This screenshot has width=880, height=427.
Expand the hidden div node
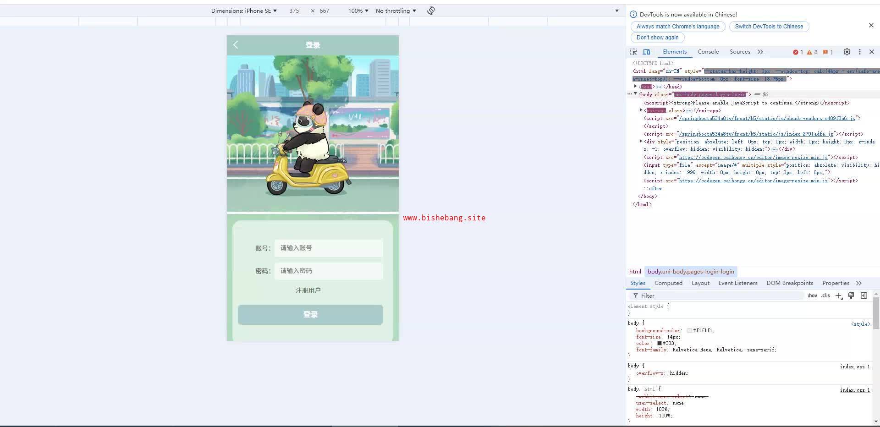(641, 141)
